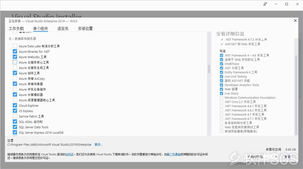Click the feedback icon in the title bar
This screenshot has width=303, height=169.
click(x=265, y=4)
